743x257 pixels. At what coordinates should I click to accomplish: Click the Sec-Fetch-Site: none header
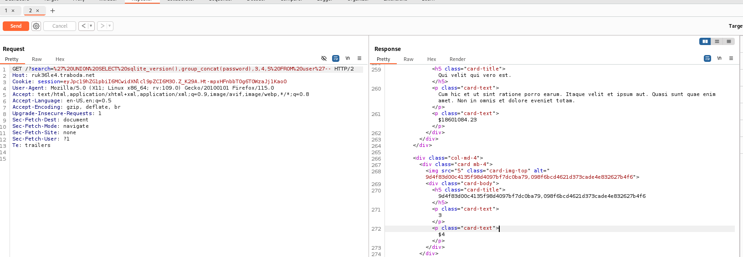click(x=44, y=132)
